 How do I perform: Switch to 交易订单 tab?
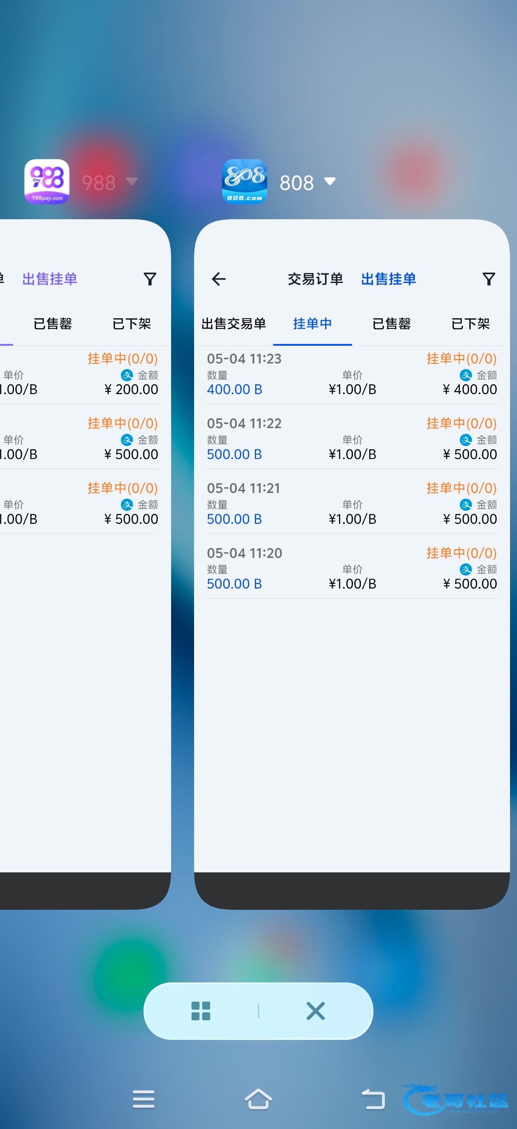tap(316, 279)
